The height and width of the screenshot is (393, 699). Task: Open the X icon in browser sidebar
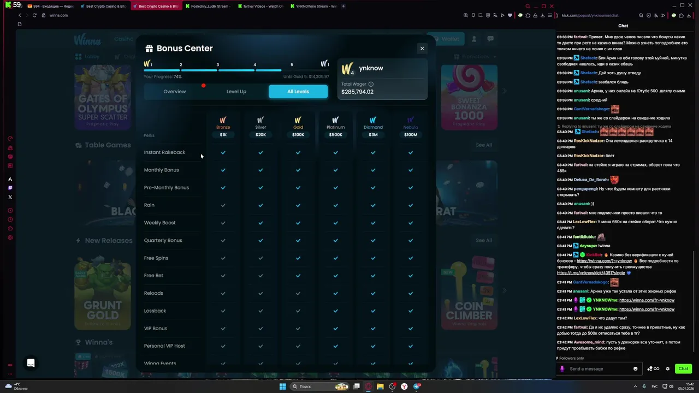(10, 197)
